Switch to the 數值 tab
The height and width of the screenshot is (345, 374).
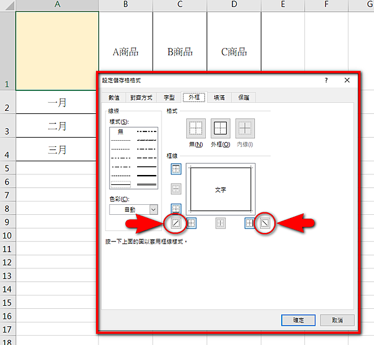pos(114,97)
